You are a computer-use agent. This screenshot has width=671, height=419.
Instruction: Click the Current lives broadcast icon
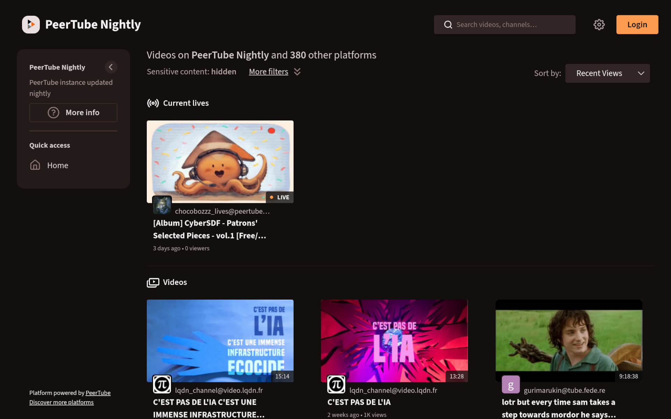pos(153,103)
